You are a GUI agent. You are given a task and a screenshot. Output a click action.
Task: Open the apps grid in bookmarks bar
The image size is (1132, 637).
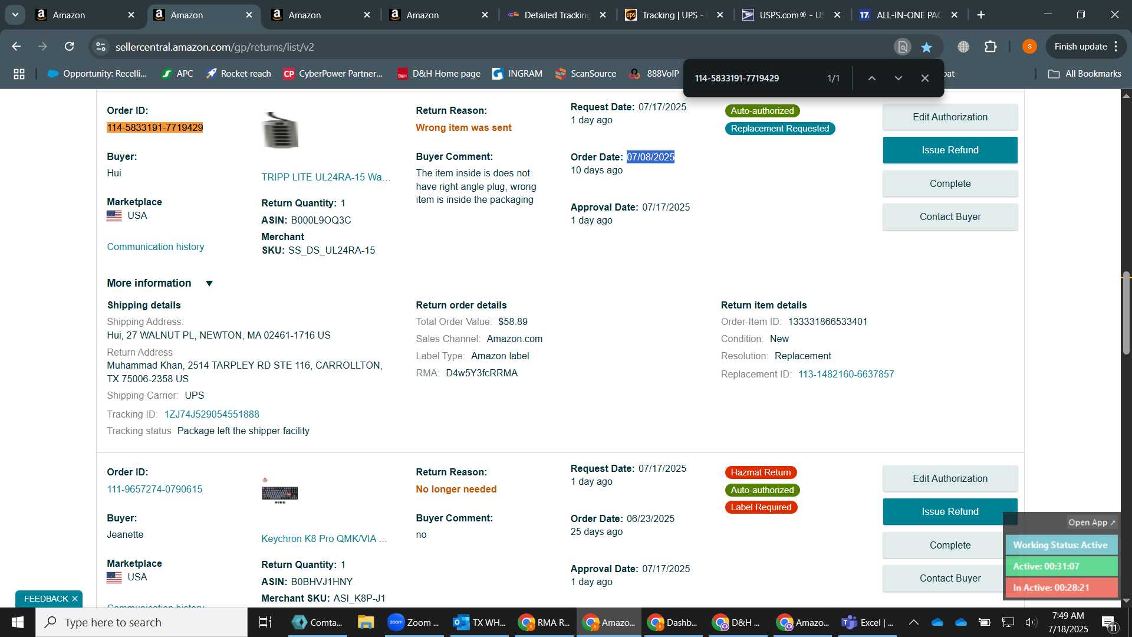pyautogui.click(x=19, y=74)
